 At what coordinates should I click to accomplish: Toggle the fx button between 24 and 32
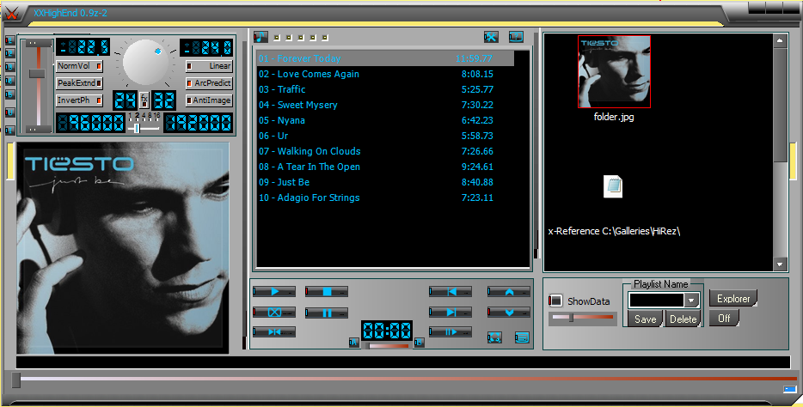click(144, 100)
